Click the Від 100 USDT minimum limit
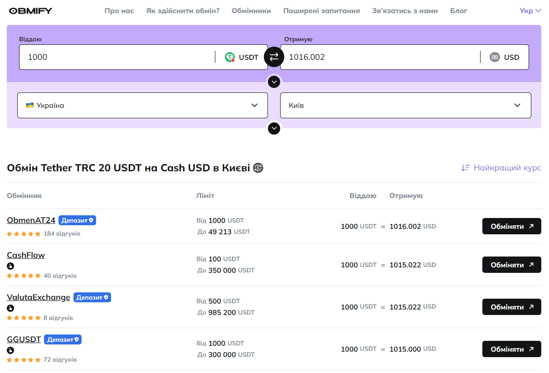 [x=218, y=259]
